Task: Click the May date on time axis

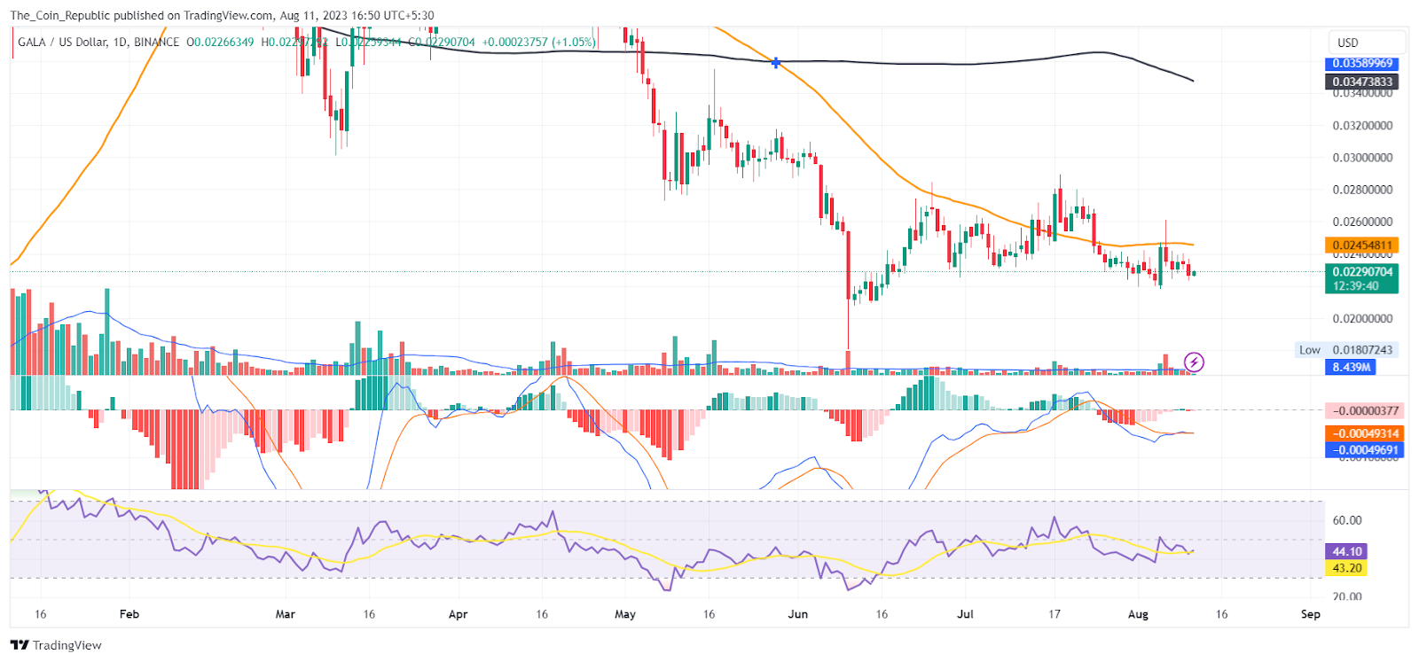Action: 625,614
